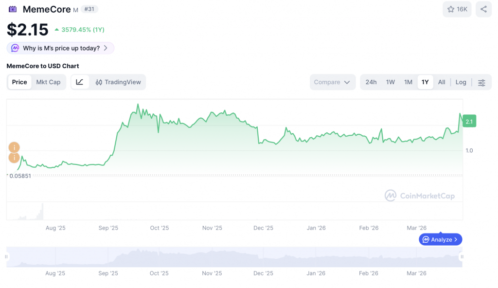Select the 24h time range
Image resolution: width=498 pixels, height=288 pixels.
371,82
